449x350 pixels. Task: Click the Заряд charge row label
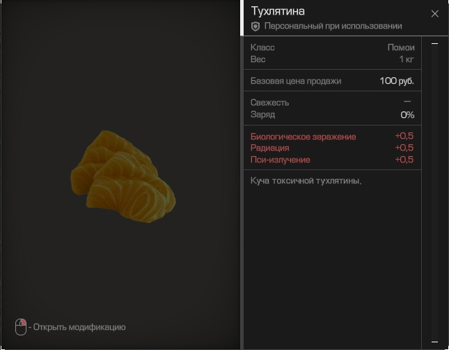point(262,114)
